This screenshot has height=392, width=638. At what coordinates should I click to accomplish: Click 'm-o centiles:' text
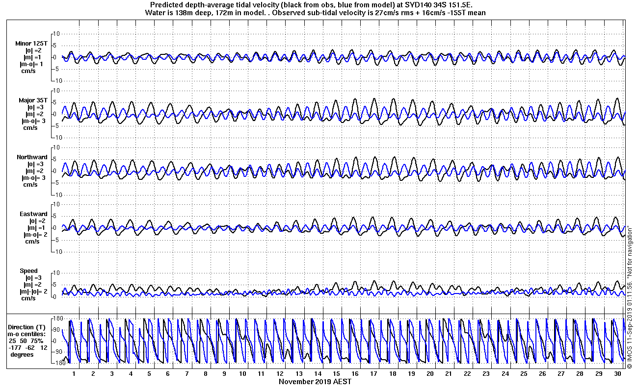(27, 334)
